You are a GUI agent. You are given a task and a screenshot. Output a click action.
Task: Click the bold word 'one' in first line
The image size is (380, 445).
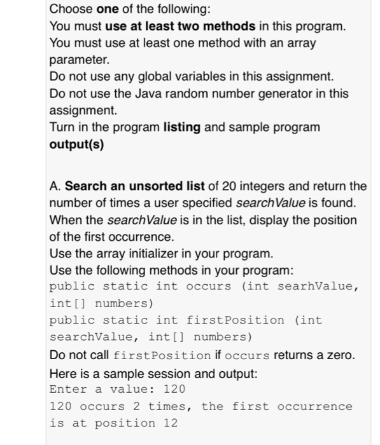click(x=108, y=9)
